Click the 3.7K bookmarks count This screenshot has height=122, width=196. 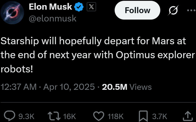click(x=159, y=117)
